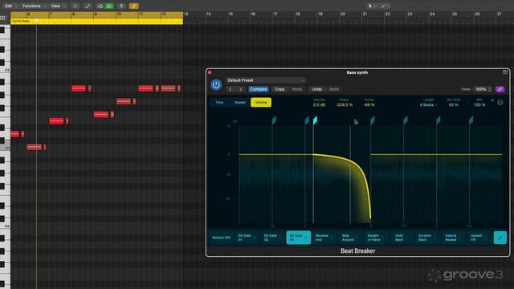Toggle the Beat Breaker plugin power button
Viewport: 514px width, 289px height.
(216, 85)
